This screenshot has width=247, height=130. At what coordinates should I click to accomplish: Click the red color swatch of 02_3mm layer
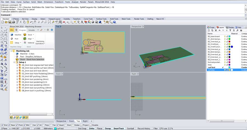click(229, 42)
